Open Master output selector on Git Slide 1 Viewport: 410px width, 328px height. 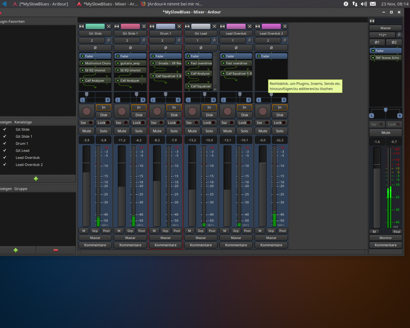pyautogui.click(x=130, y=238)
